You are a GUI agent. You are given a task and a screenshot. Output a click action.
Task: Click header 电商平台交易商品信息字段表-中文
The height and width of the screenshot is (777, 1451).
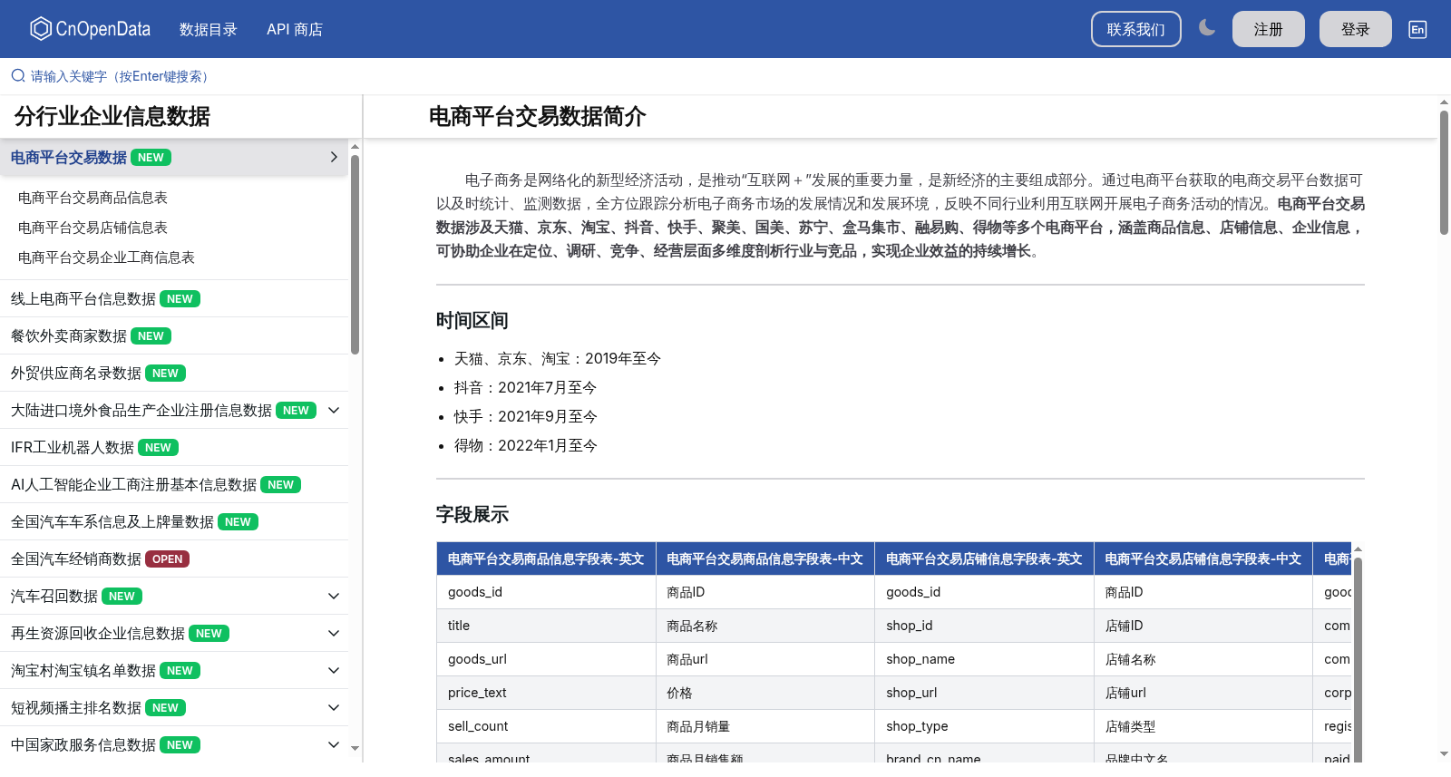[x=764, y=558]
